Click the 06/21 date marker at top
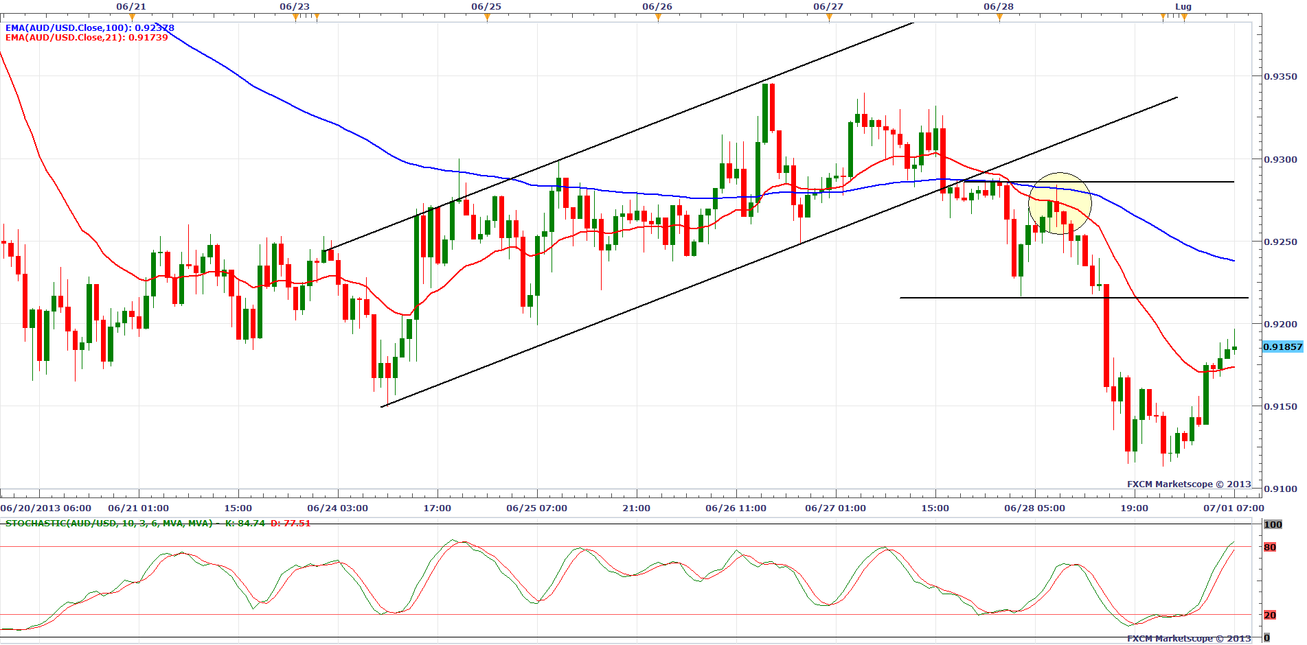This screenshot has width=1307, height=645. 130,7
